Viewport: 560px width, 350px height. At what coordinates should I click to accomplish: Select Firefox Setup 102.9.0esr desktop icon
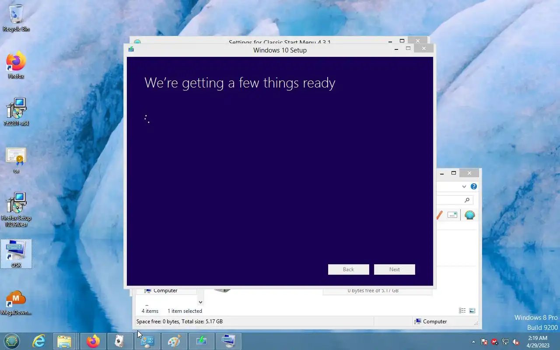[16, 210]
